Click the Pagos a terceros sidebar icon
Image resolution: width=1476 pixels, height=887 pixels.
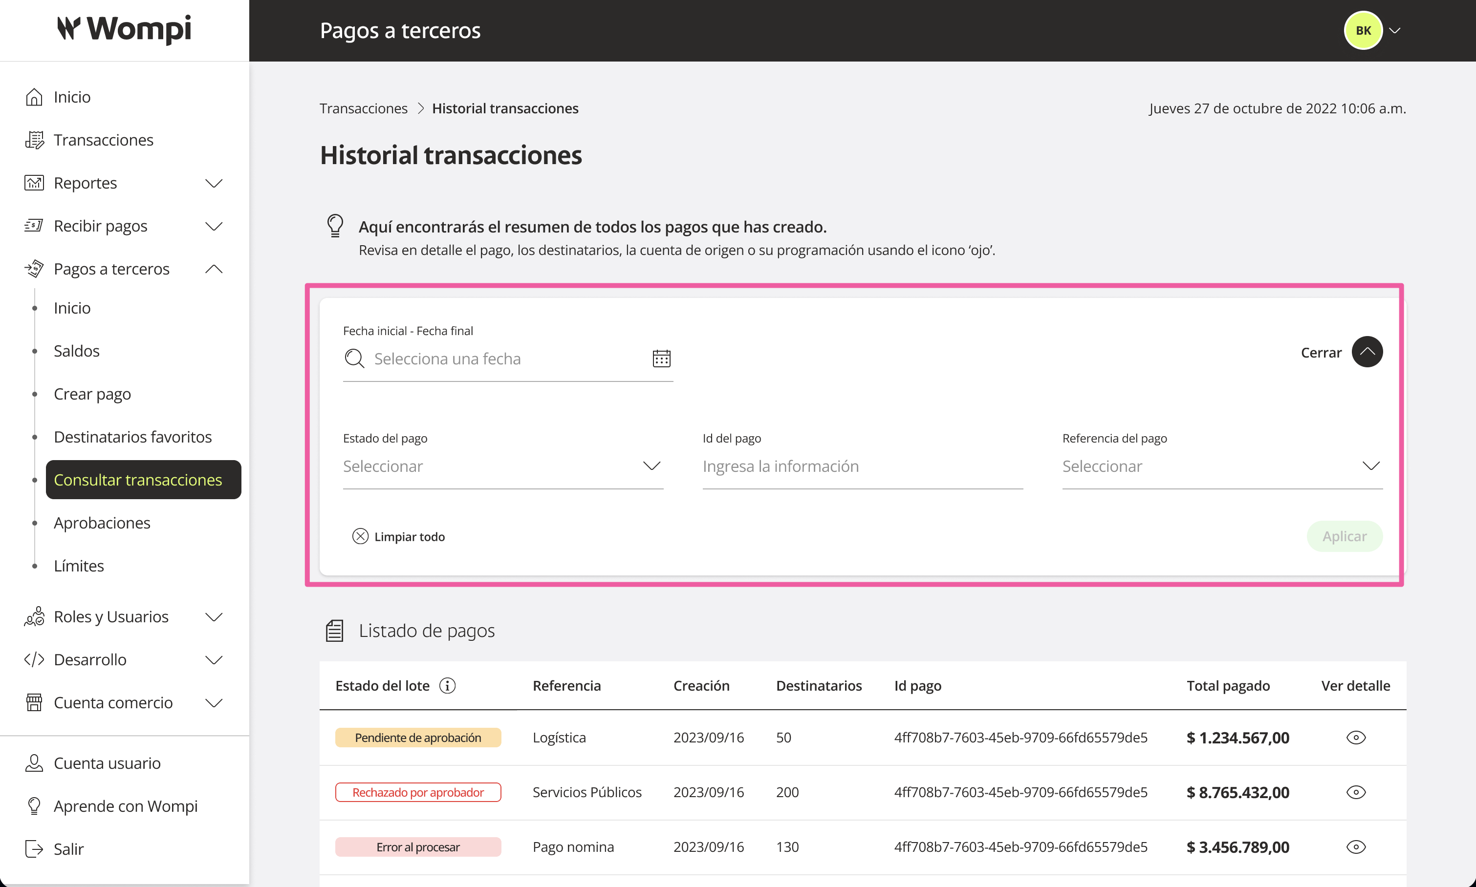pos(34,269)
